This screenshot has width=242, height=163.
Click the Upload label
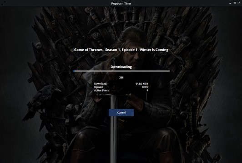click(x=98, y=87)
